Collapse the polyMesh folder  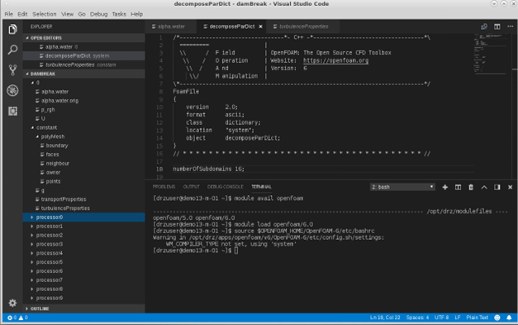(37, 136)
